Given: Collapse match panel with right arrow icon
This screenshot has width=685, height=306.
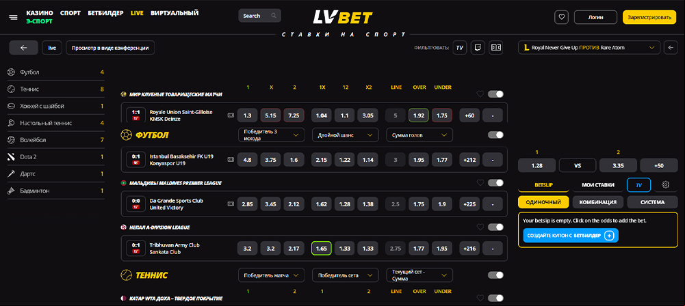Looking at the screenshot, I should [x=671, y=48].
